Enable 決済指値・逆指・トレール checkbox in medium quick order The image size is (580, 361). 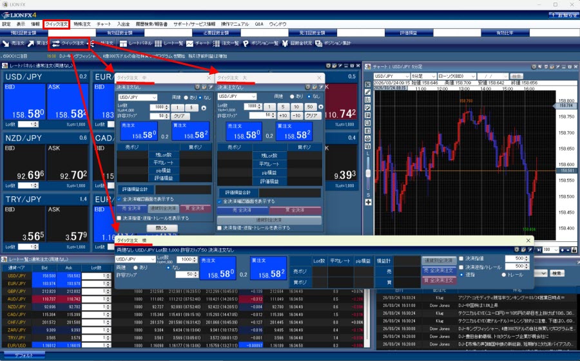119,218
